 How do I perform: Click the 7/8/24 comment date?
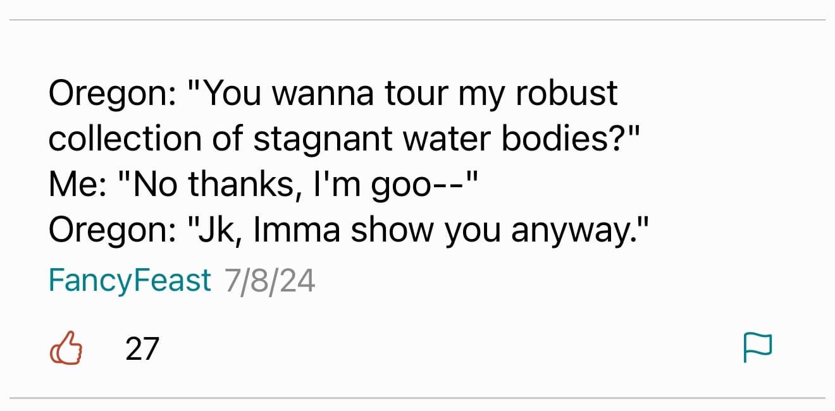coord(269,280)
